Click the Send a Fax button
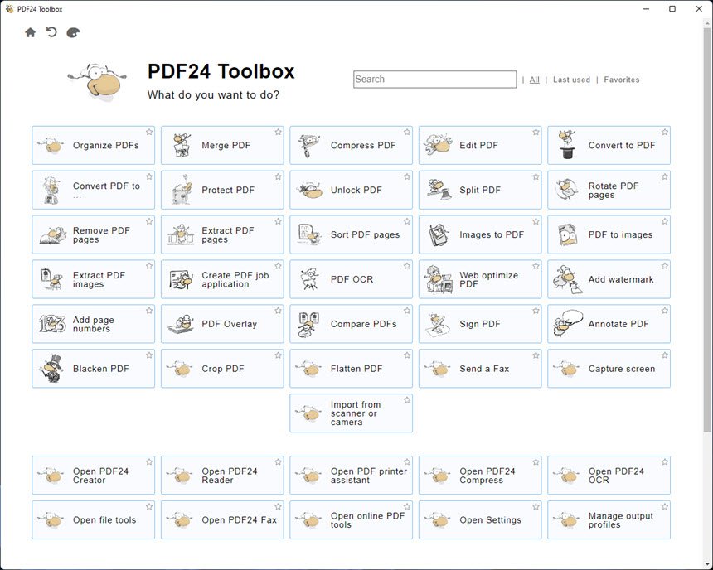 (480, 369)
